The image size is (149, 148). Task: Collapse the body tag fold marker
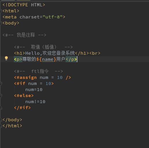point(1,23)
